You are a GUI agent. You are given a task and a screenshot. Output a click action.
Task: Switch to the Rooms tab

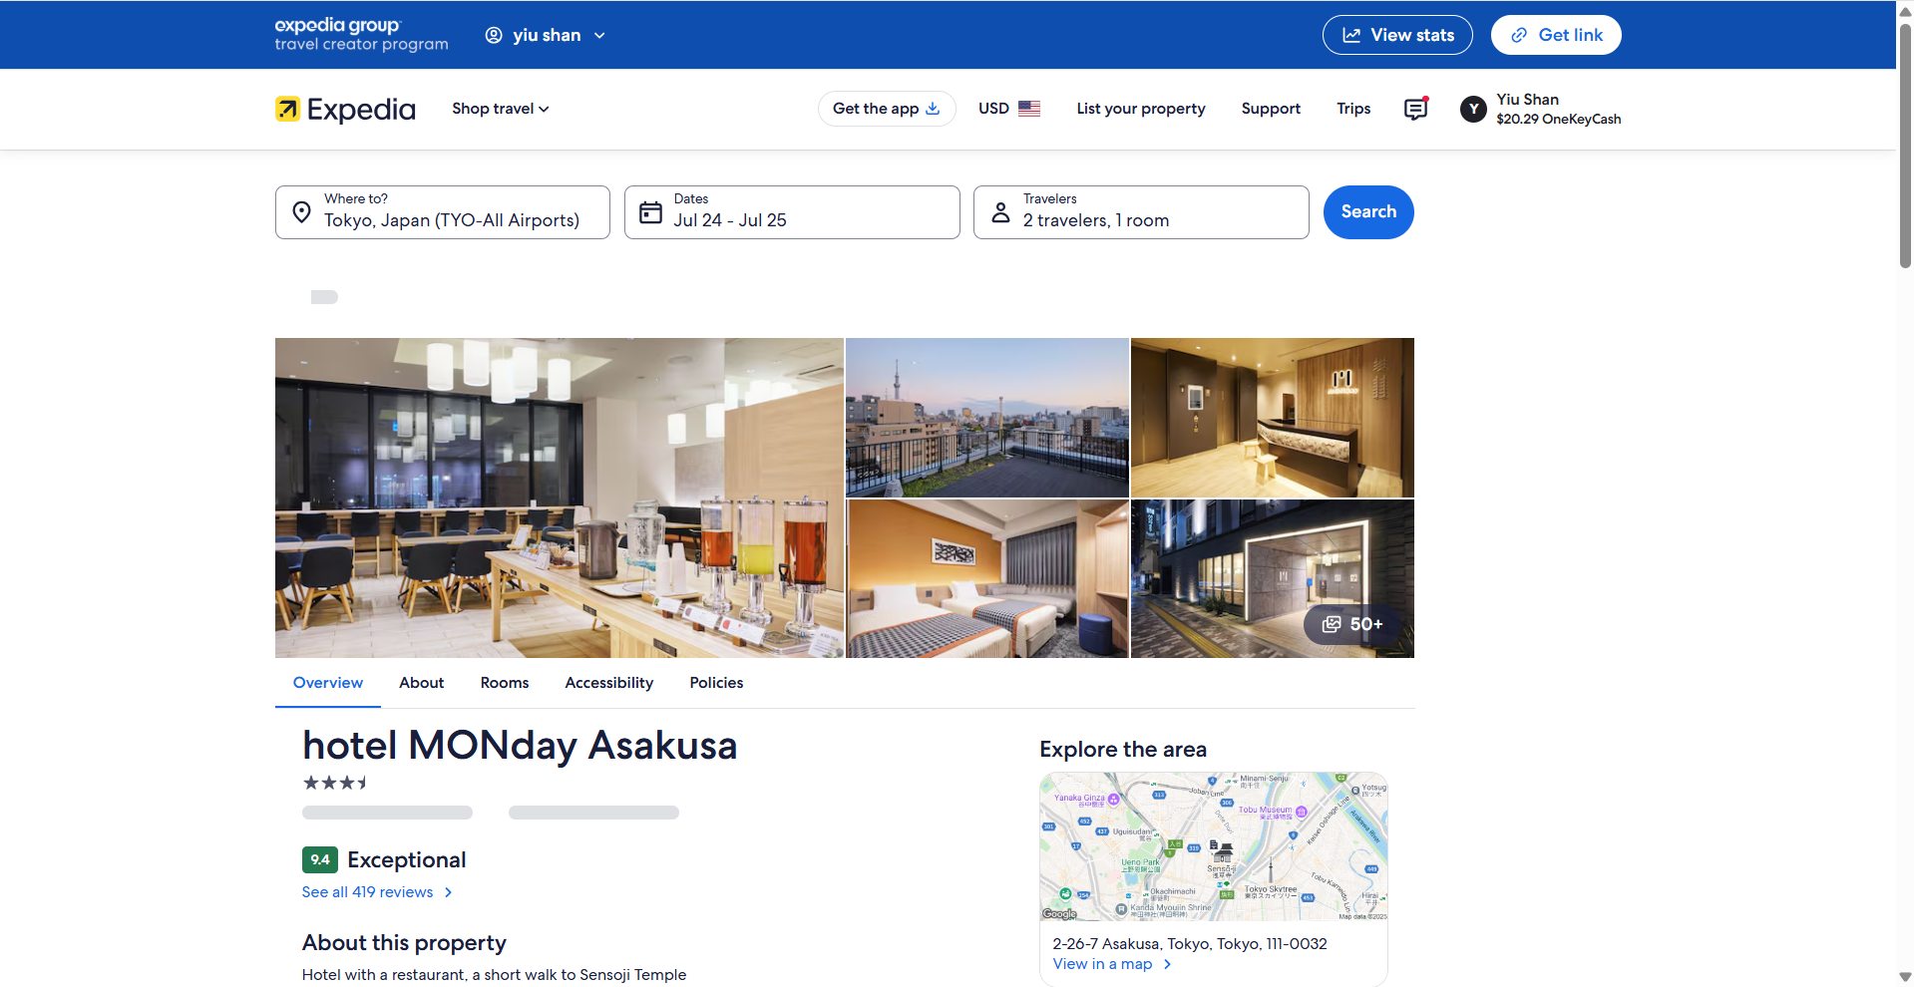(x=504, y=683)
